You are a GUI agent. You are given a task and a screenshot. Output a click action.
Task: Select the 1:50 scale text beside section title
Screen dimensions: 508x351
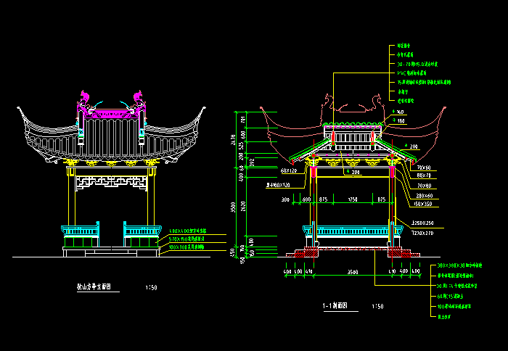point(377,306)
